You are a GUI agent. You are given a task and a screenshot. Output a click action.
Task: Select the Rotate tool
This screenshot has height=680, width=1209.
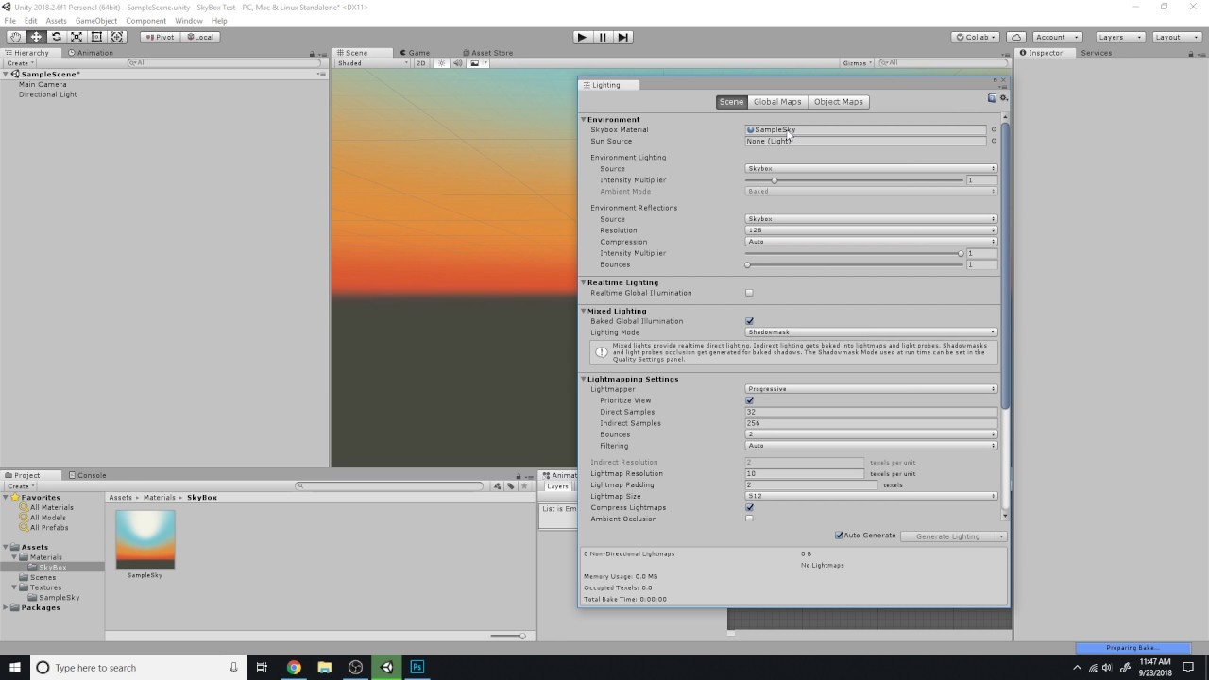tap(57, 37)
